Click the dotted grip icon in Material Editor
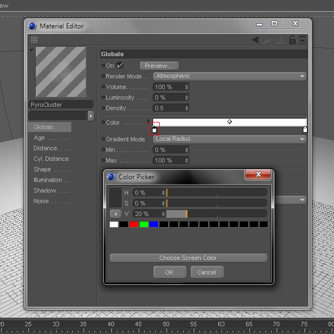The image size is (334, 334). (x=34, y=40)
